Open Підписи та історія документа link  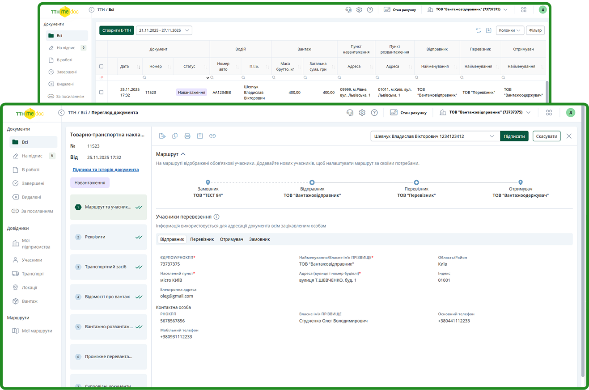pyautogui.click(x=106, y=170)
